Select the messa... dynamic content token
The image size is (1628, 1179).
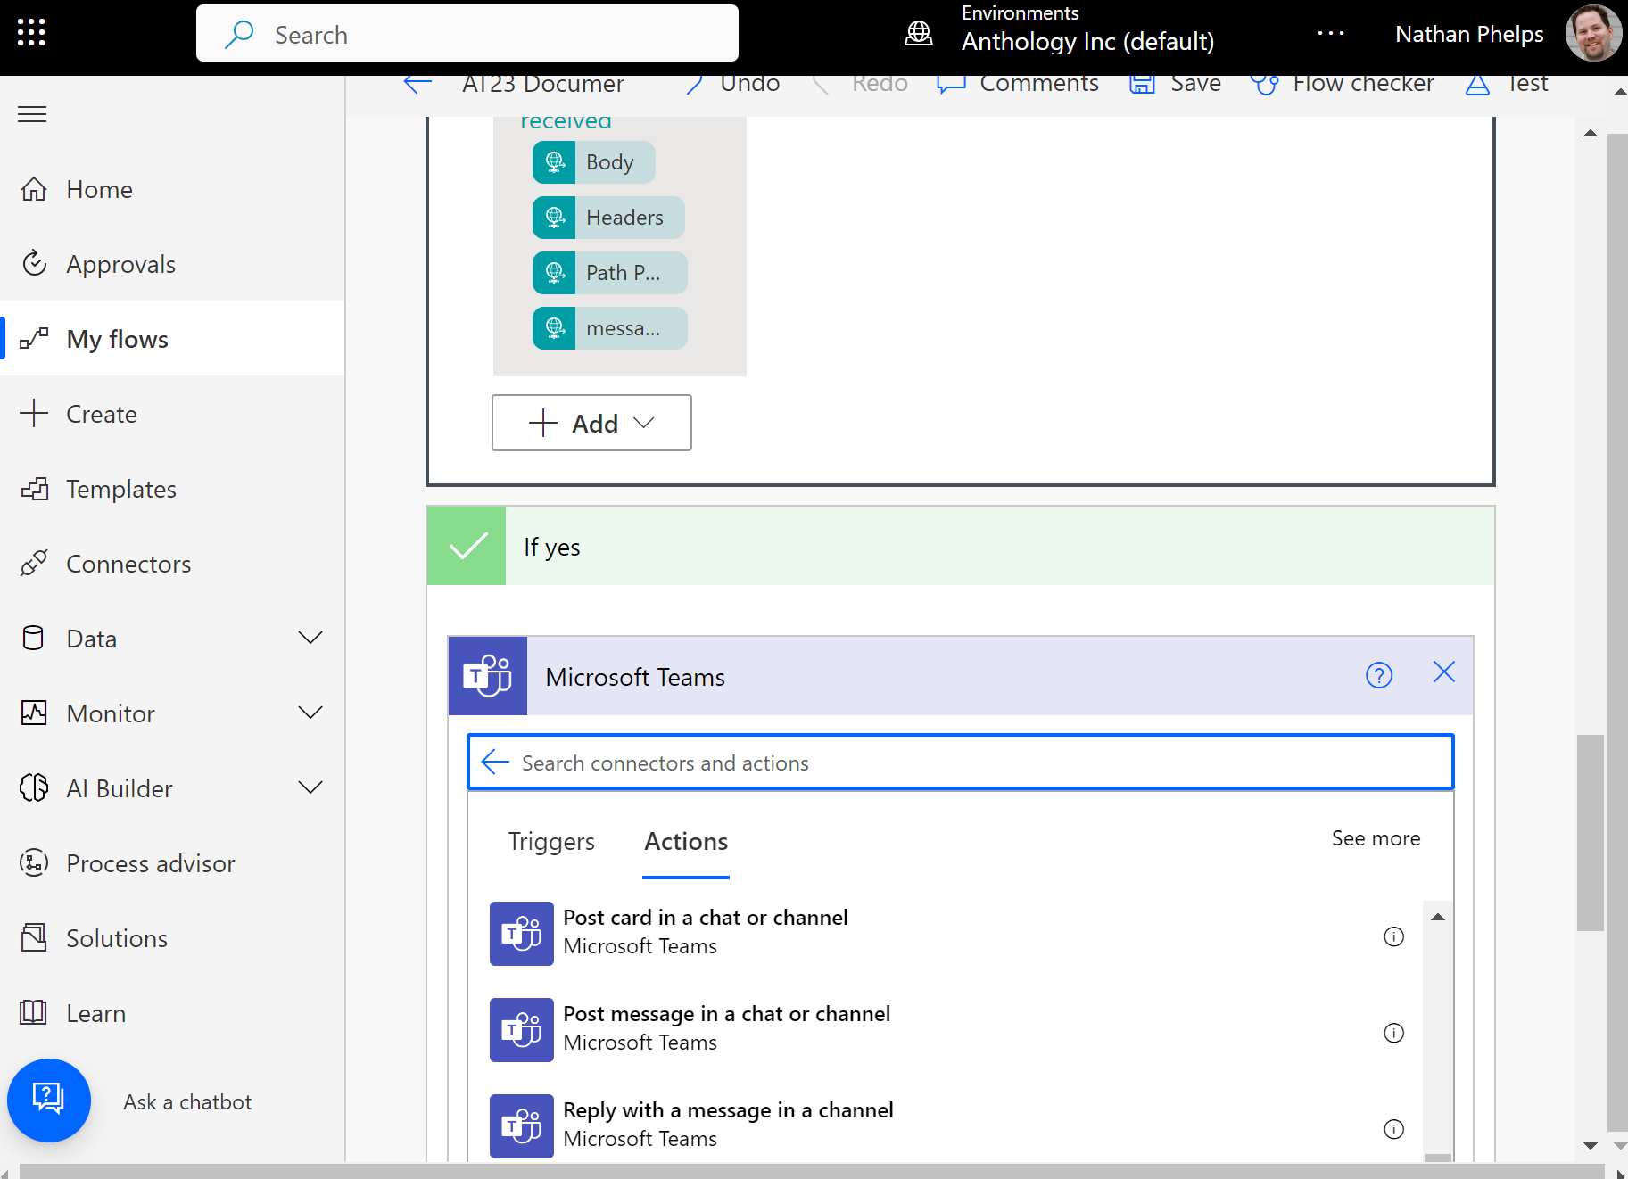[x=610, y=328]
